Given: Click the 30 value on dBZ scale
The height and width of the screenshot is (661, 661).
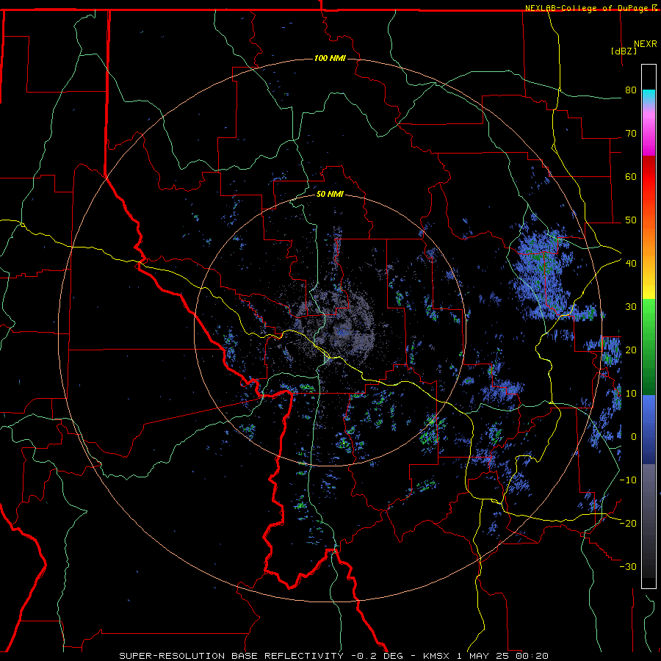Looking at the screenshot, I should pyautogui.click(x=631, y=306).
